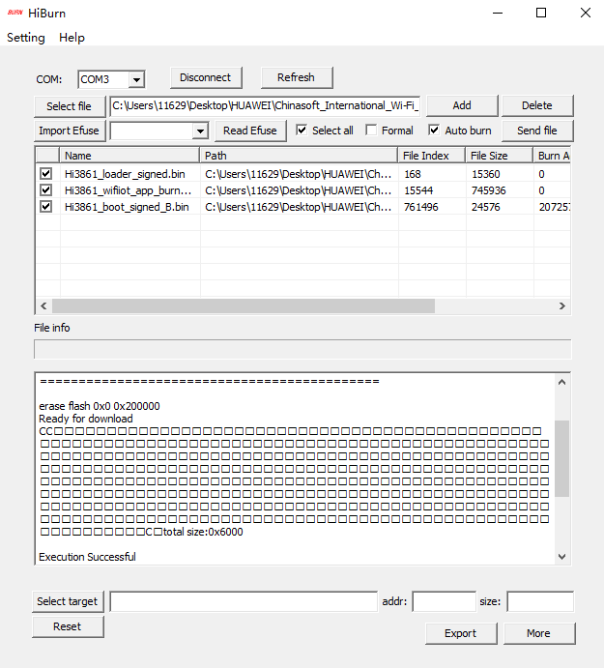Click the addr input field
604x668 pixels.
coord(444,601)
